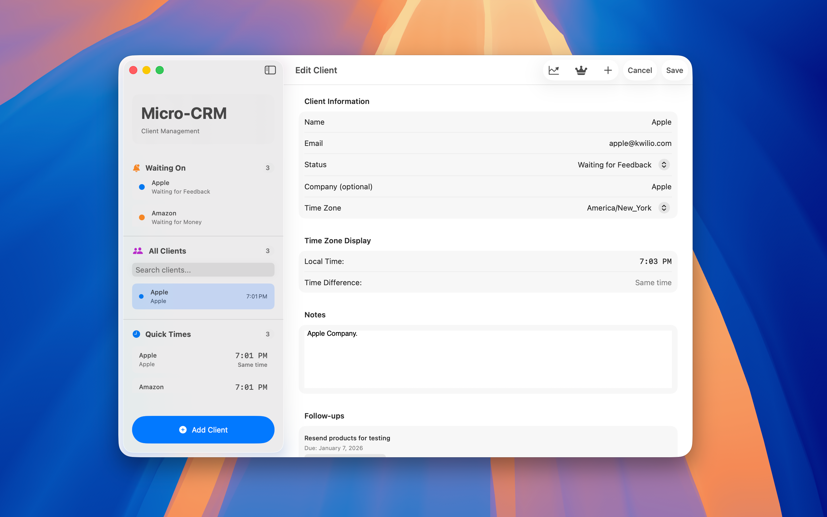This screenshot has width=827, height=517.
Task: Open the Status dropdown Waiting for Feedback
Action: [x=623, y=165]
